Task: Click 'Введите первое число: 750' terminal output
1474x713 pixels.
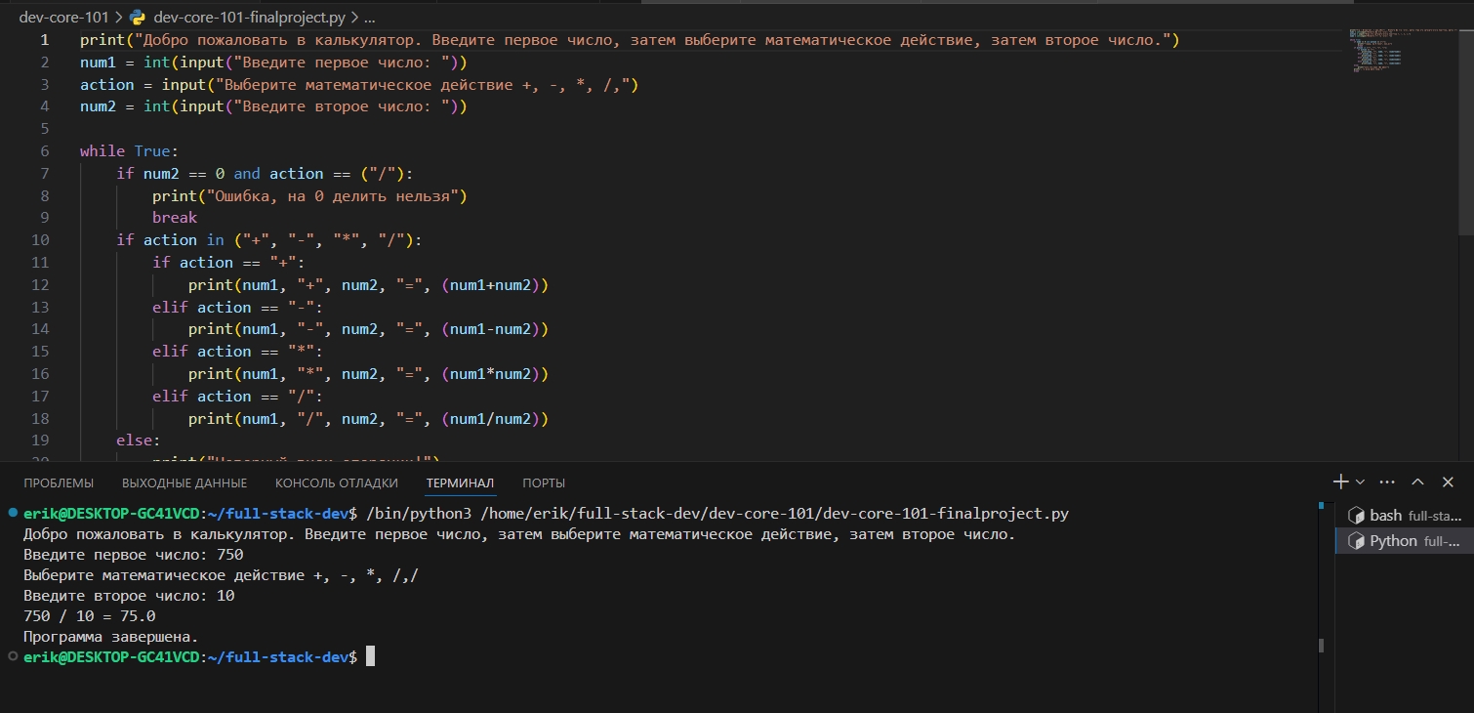Action: click(134, 556)
